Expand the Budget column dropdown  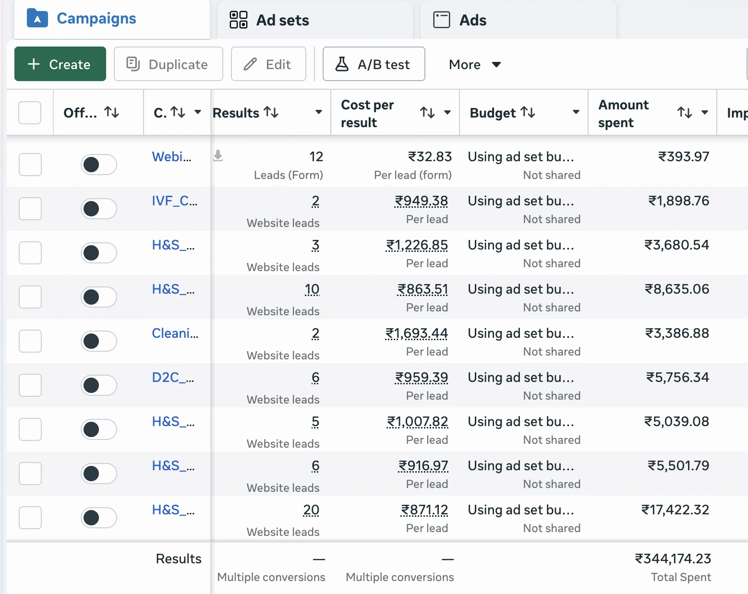click(576, 112)
